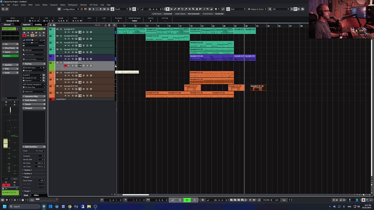Click the Add Track plus icon
Image resolution: width=374 pixels, height=210 pixels.
click(x=50, y=25)
